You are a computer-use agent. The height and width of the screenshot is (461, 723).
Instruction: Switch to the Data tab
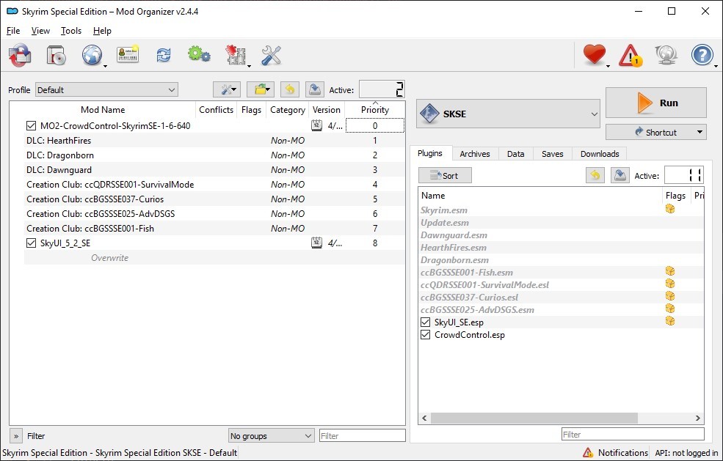tap(515, 154)
